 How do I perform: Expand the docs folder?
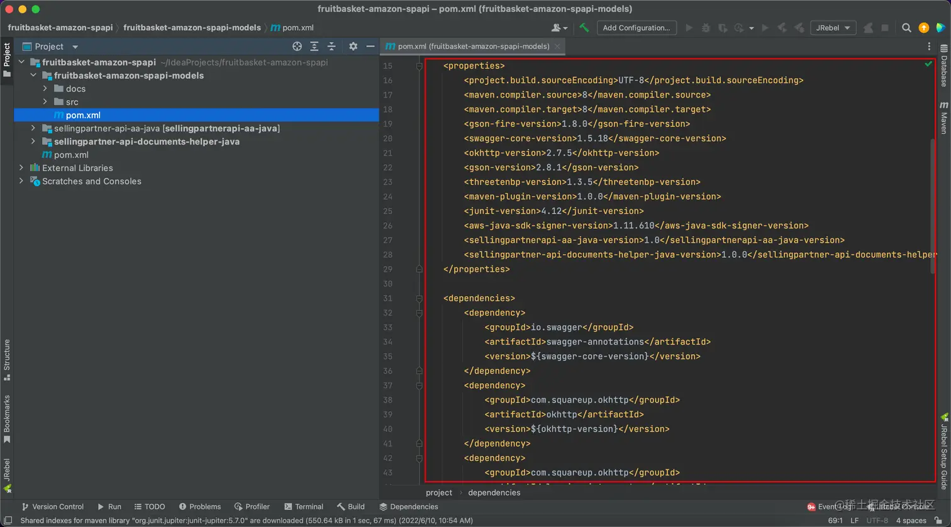click(x=45, y=89)
